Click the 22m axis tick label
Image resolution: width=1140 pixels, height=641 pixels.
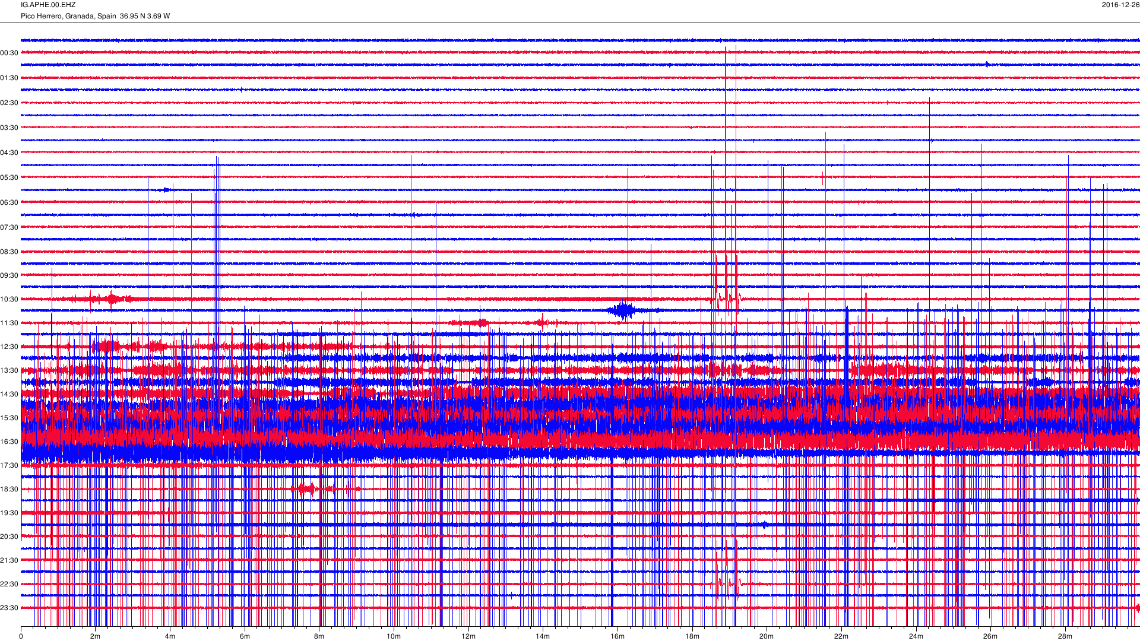(841, 636)
